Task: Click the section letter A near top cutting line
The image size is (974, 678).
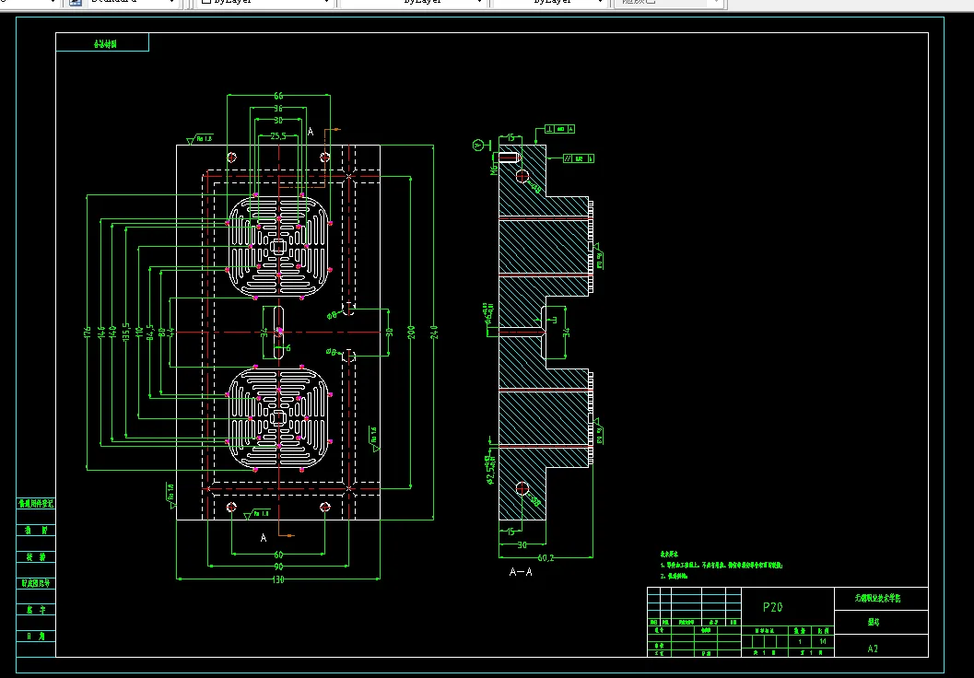Action: (x=311, y=132)
